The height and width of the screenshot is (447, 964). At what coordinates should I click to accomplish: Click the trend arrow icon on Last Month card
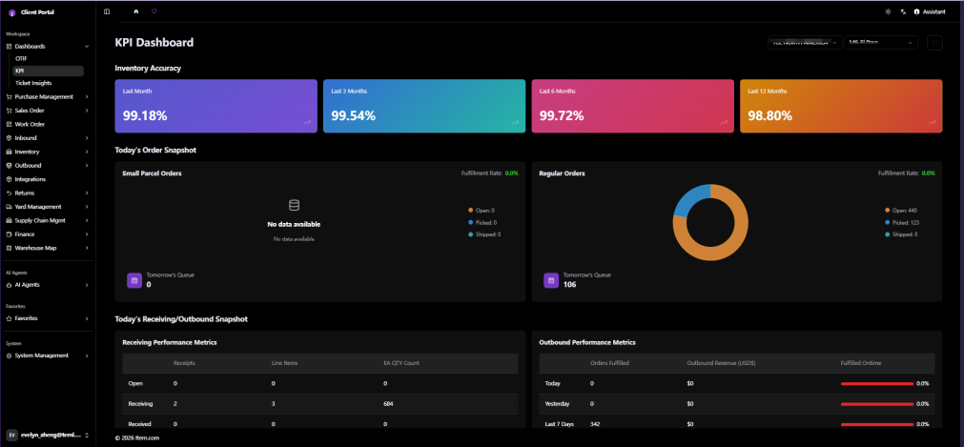(x=307, y=122)
